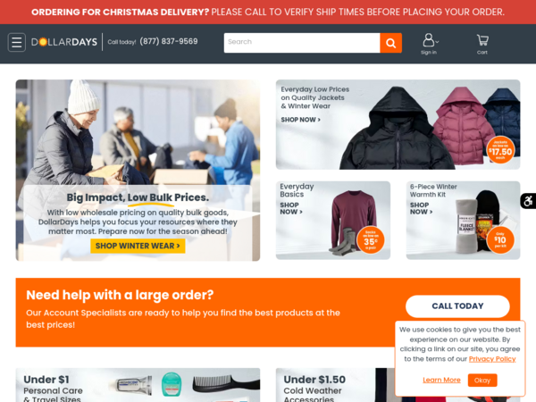This screenshot has height=402, width=536.
Task: Open the hamburger navigation menu
Action: point(16,42)
